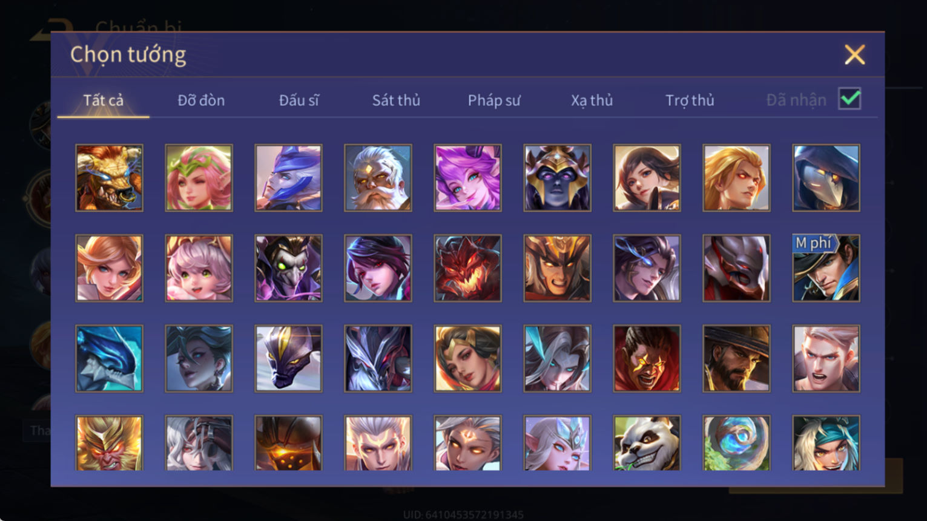Screen dimensions: 927x521
Task: Select the red lava demon hero
Action: tap(467, 268)
